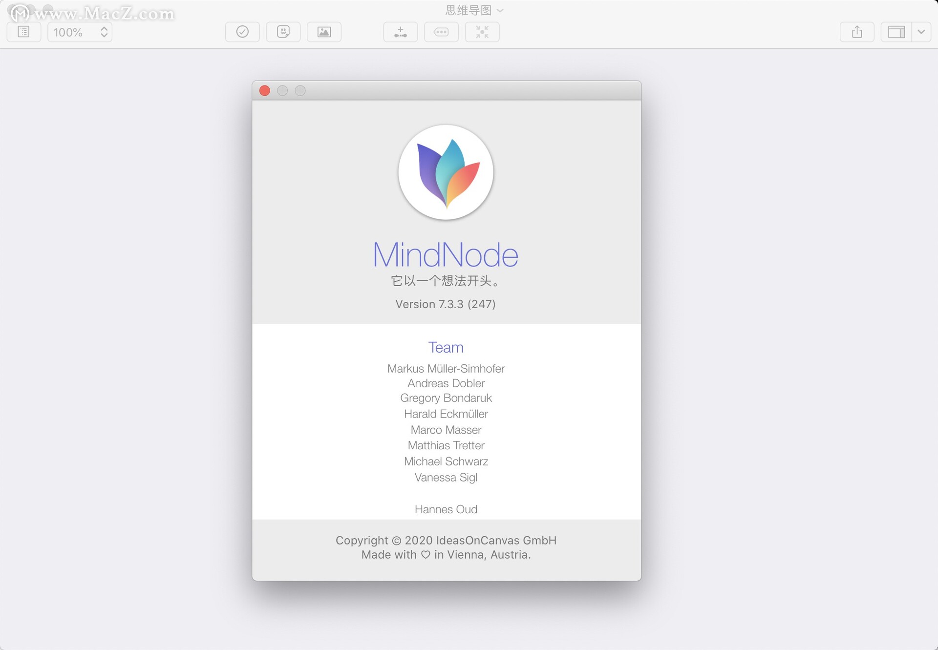Toggle the outline sidebar icon
The image size is (938, 650).
(x=23, y=32)
